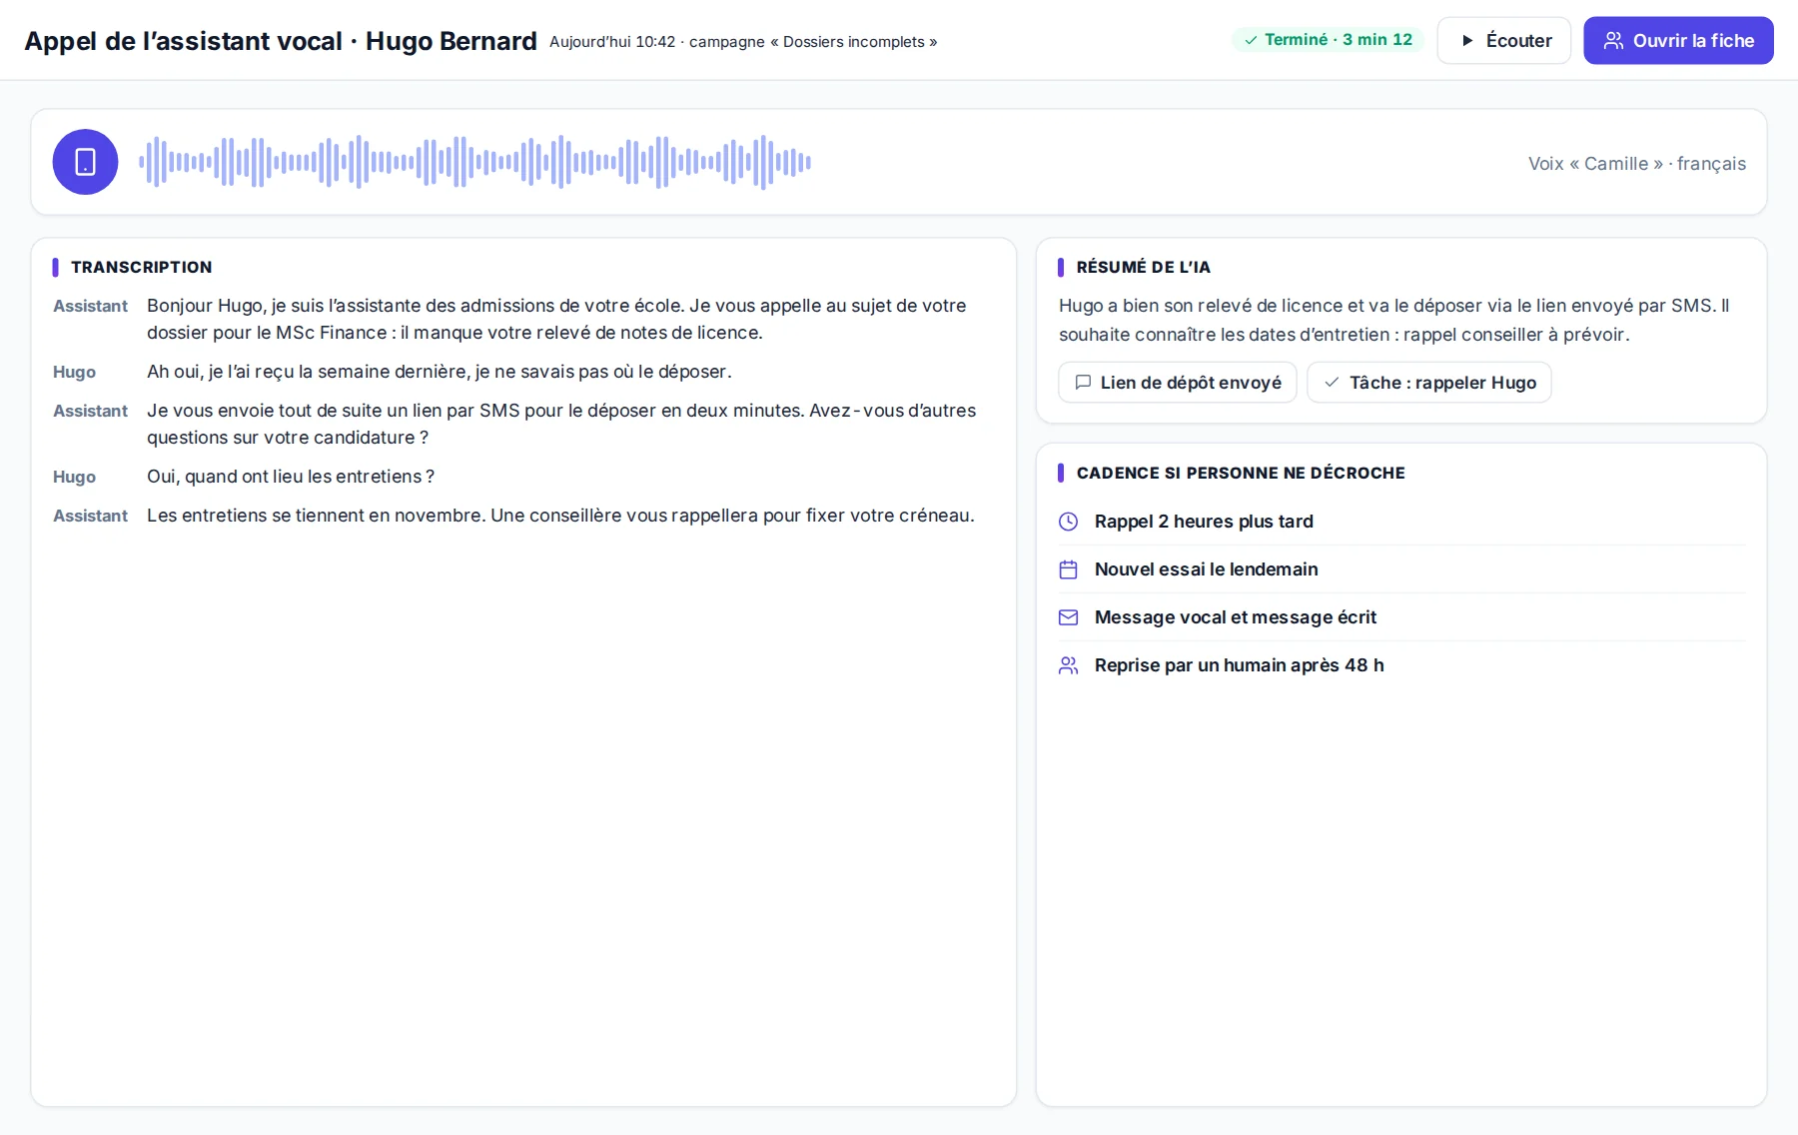Image resolution: width=1798 pixels, height=1135 pixels.
Task: Click the checkmark icon in Terminé badge
Action: [1251, 40]
